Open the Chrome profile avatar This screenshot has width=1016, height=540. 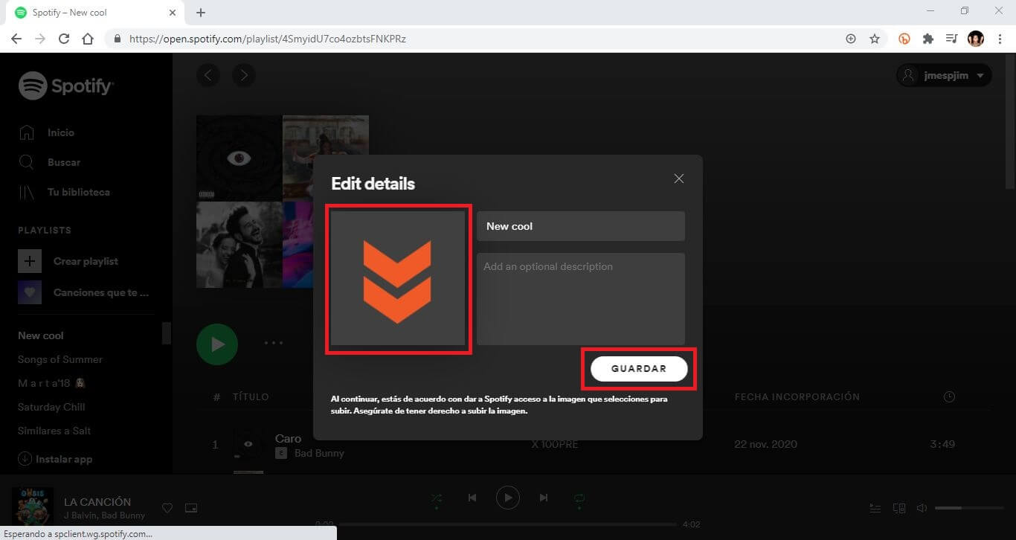point(976,39)
